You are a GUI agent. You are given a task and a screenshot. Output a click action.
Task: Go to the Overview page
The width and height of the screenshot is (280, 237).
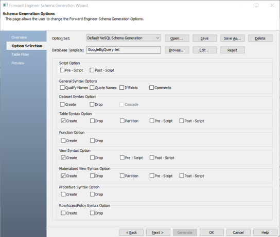19,37
